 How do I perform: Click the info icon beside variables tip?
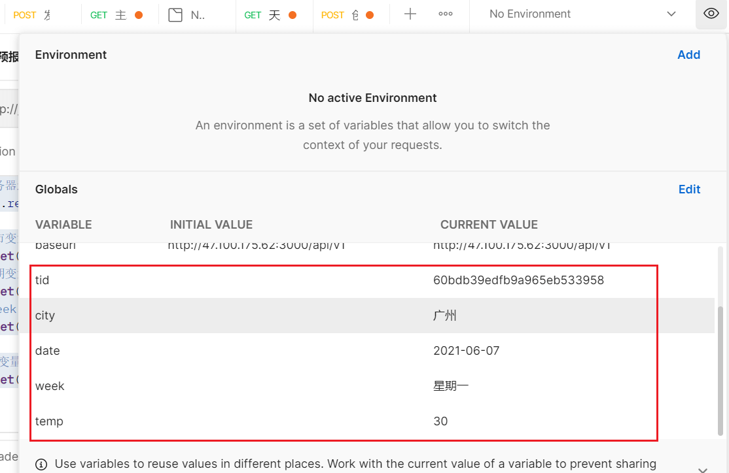41,464
